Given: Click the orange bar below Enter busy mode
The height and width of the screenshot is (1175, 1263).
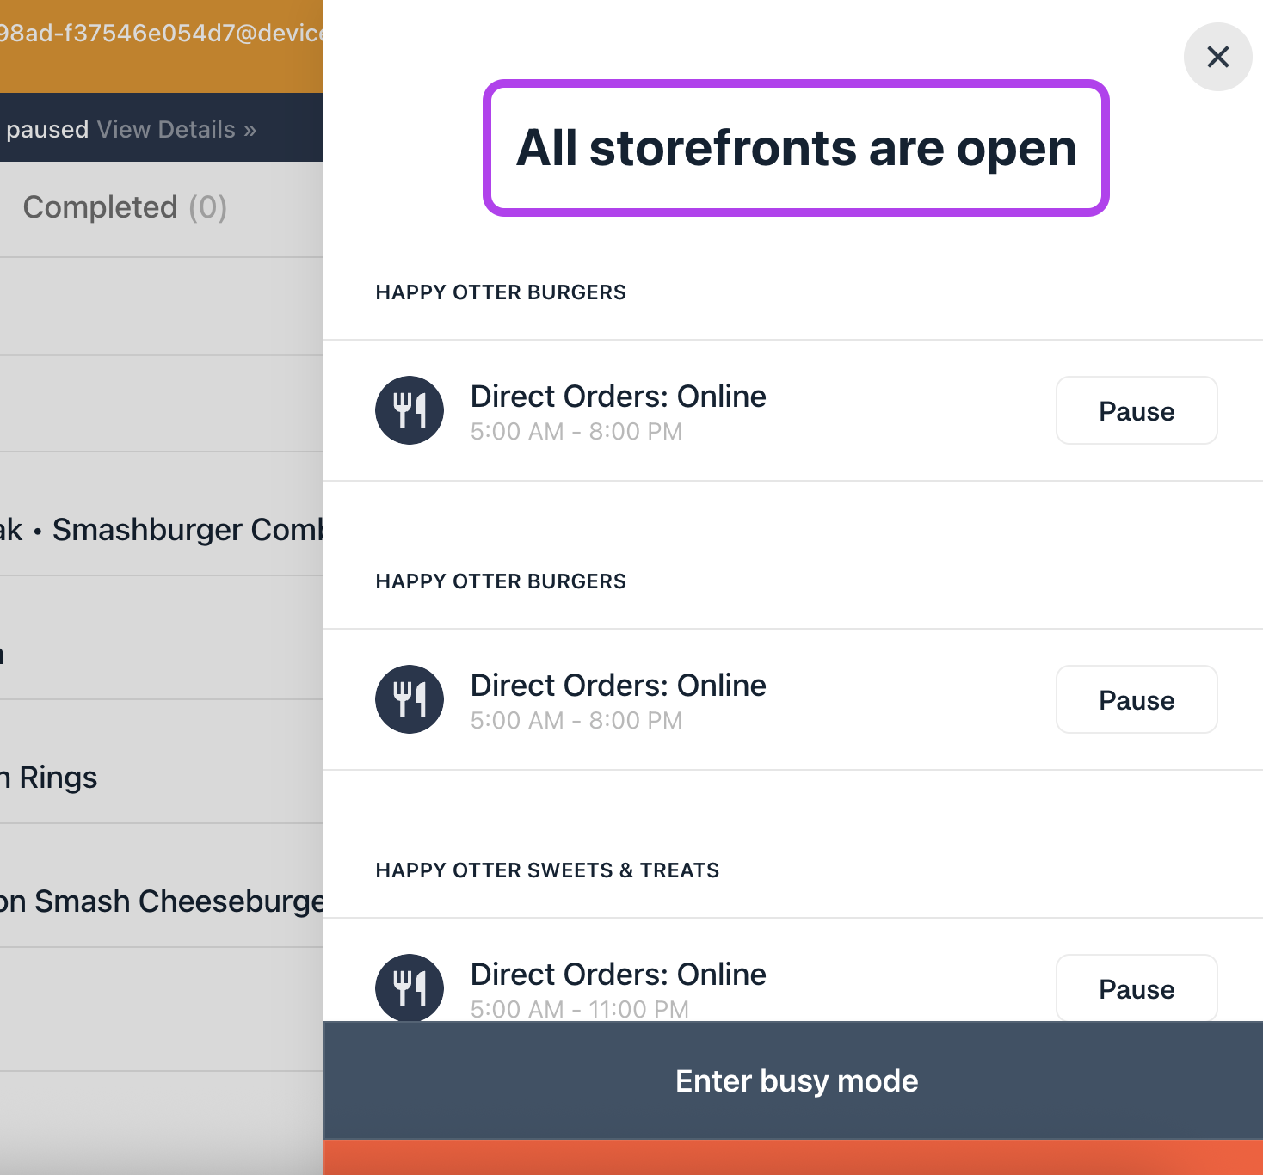Looking at the screenshot, I should click(x=792, y=1159).
